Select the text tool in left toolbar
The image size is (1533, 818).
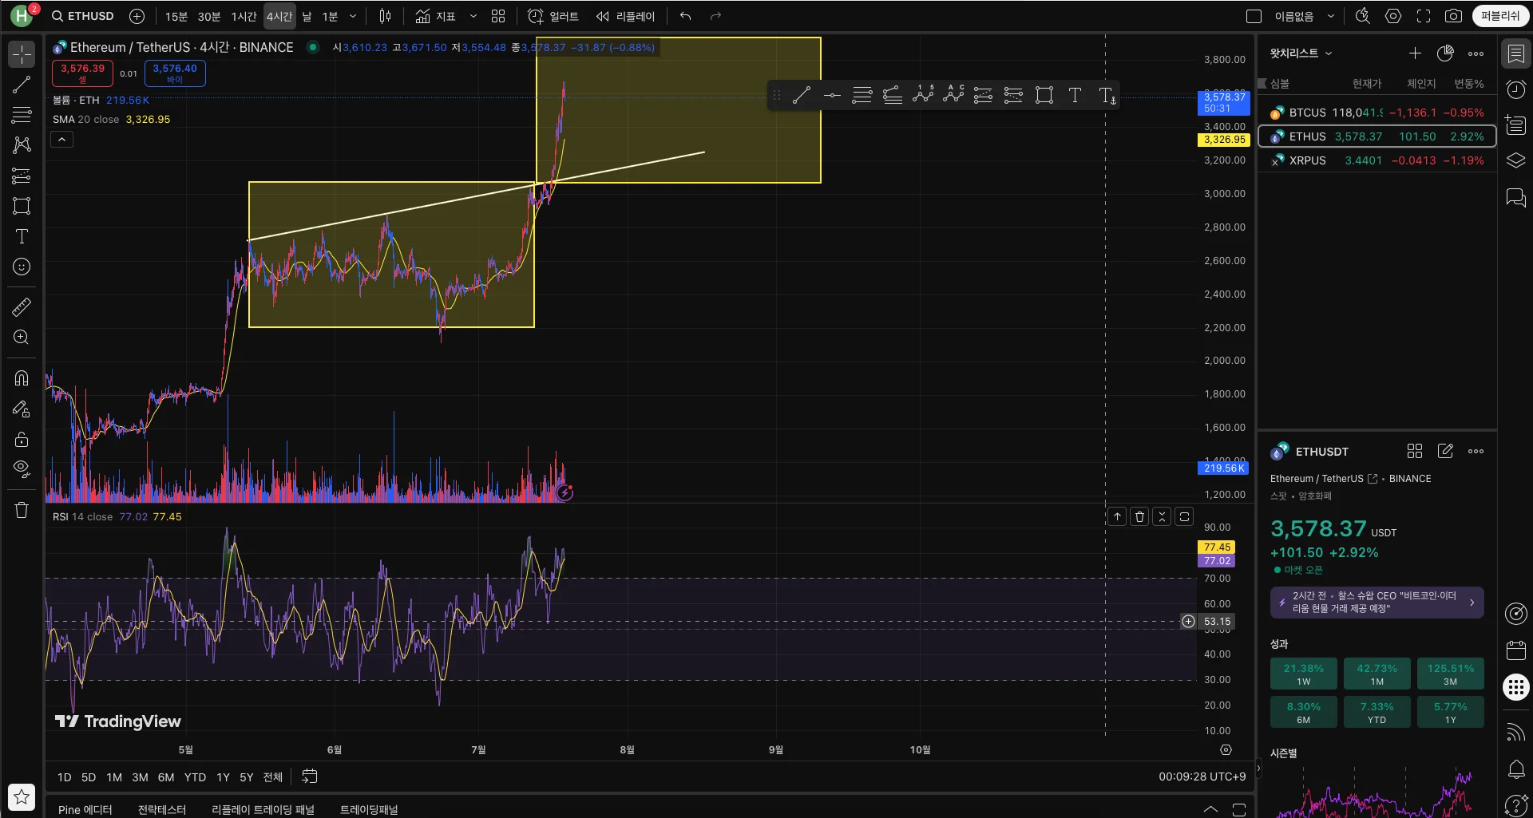point(22,236)
